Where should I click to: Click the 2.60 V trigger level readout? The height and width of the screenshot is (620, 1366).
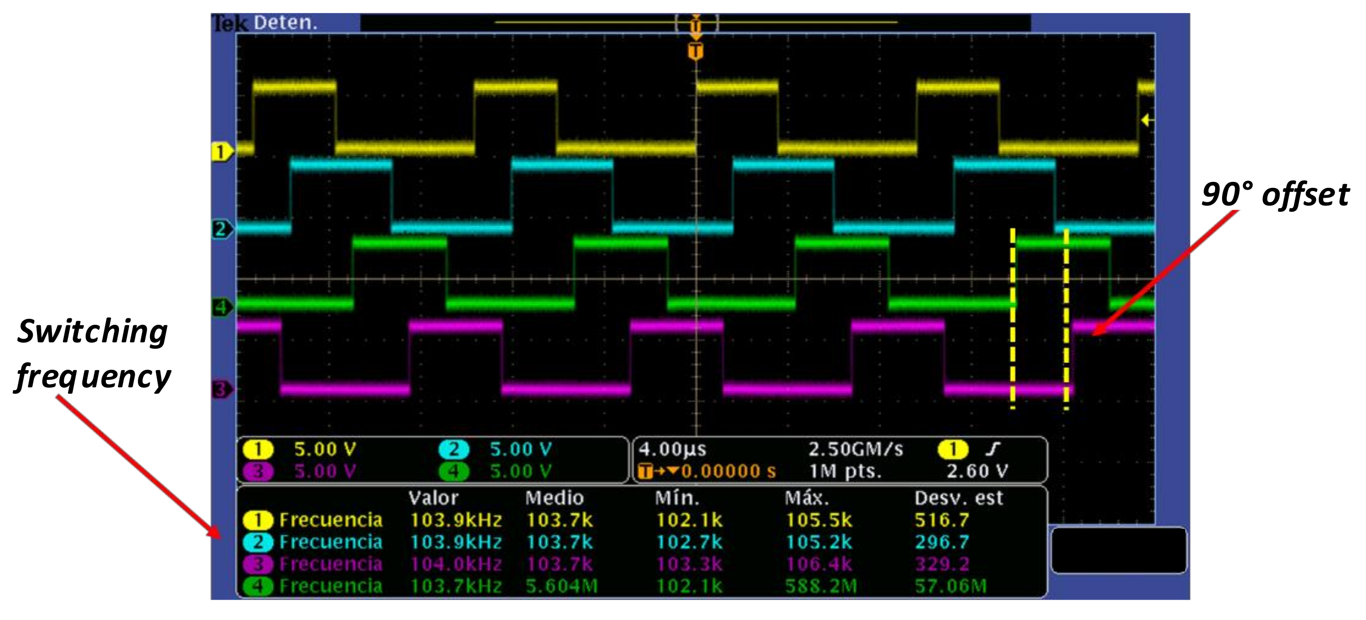977,471
